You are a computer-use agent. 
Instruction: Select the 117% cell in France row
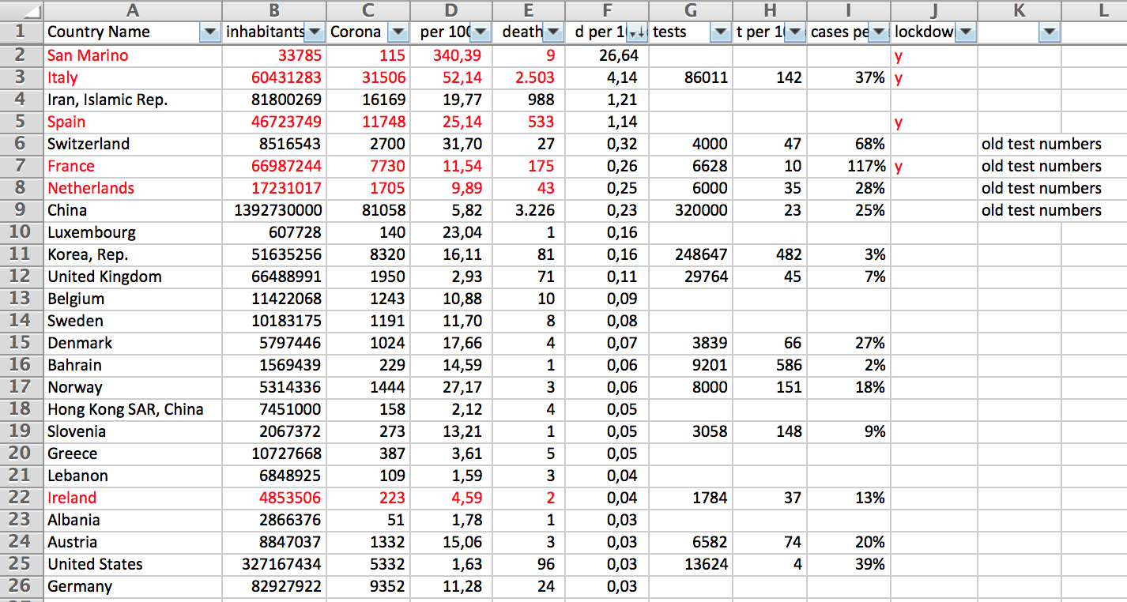tap(850, 166)
